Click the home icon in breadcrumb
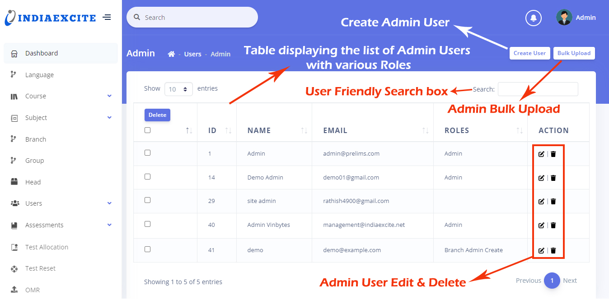This screenshot has width=609, height=304. click(x=171, y=54)
